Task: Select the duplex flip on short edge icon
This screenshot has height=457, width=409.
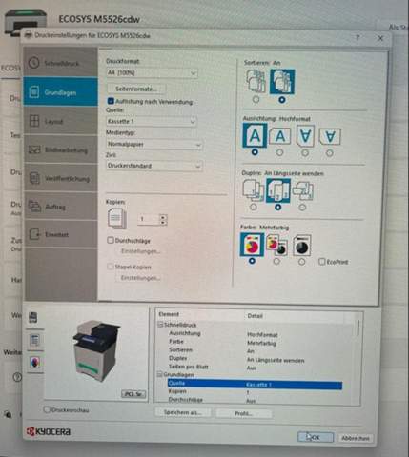Action: coord(303,191)
